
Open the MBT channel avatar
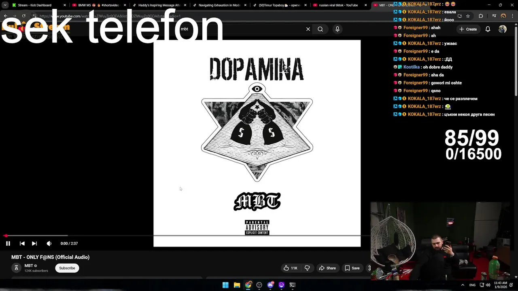[16, 268]
